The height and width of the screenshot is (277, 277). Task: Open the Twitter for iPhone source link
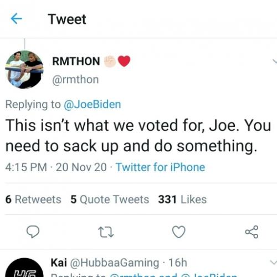click(x=160, y=167)
